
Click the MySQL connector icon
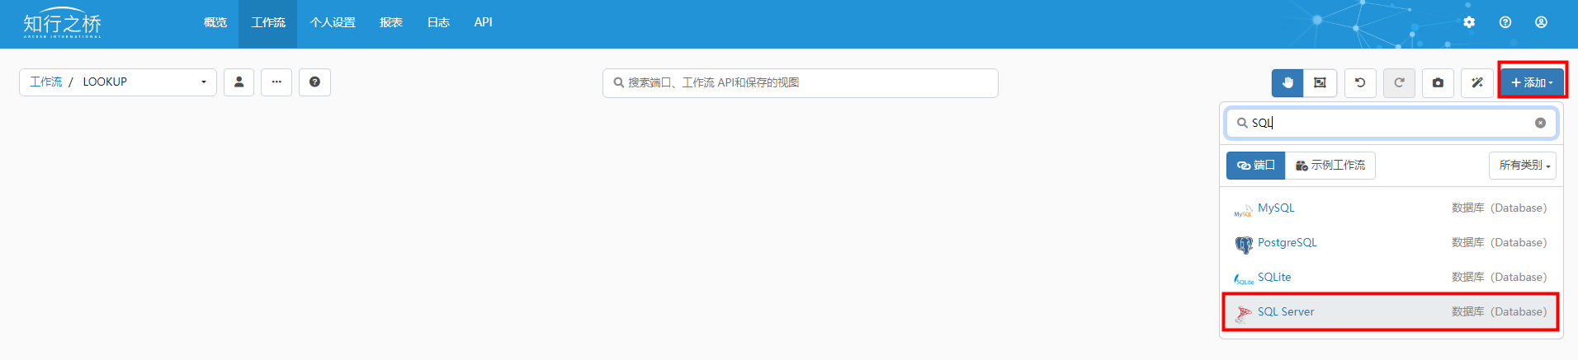click(1243, 209)
